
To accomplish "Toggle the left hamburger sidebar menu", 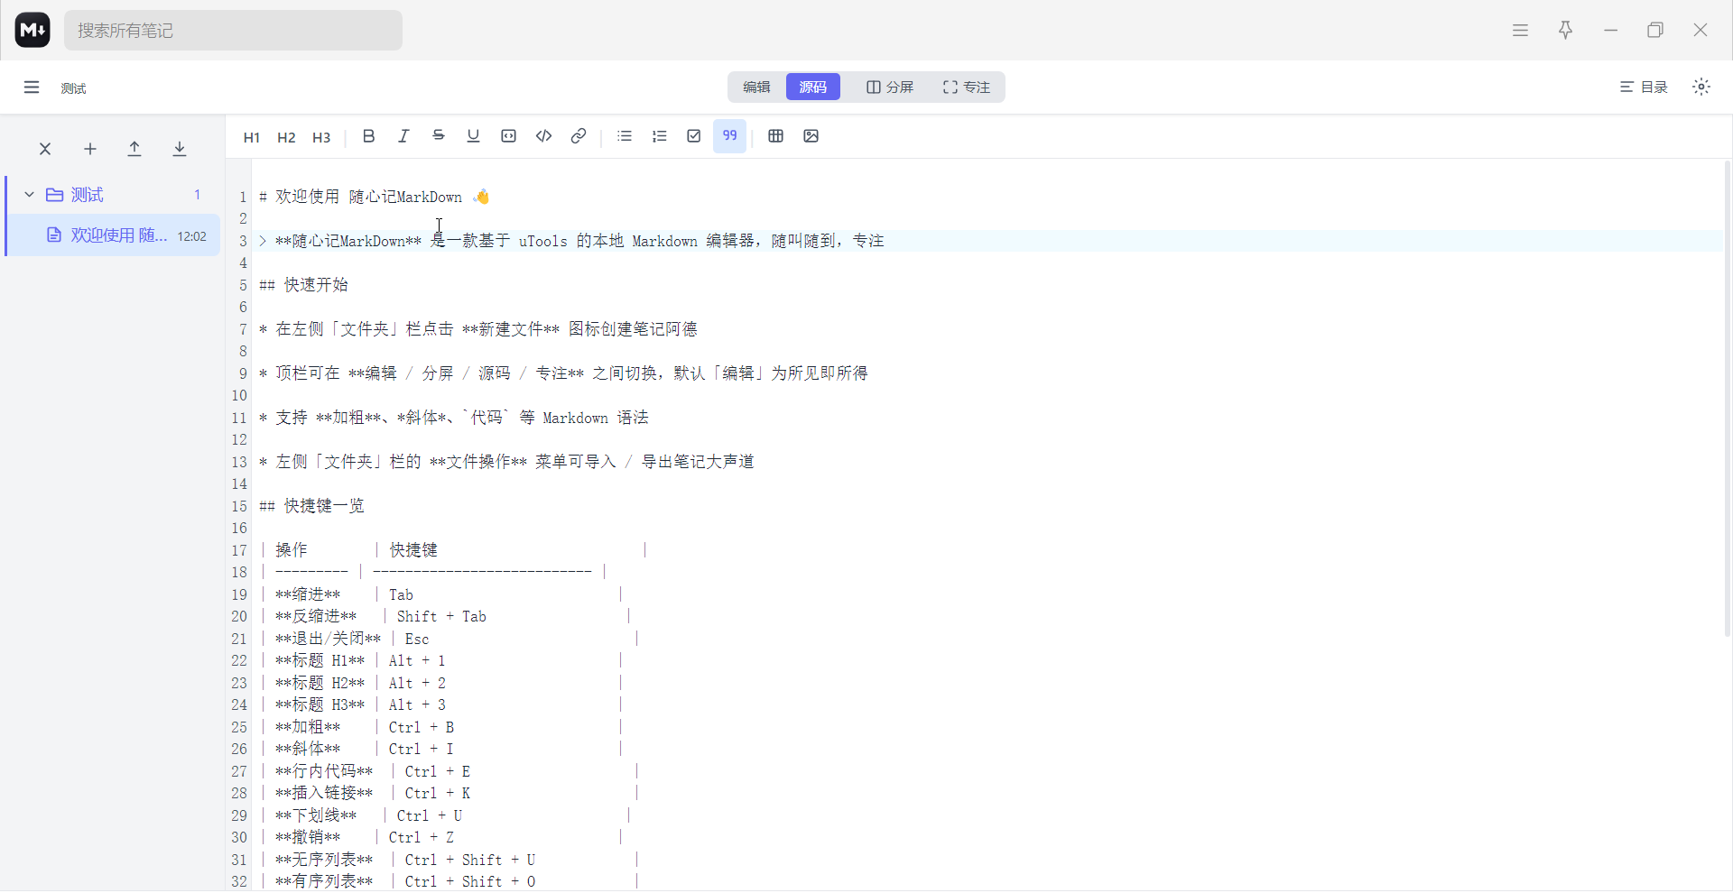I will coord(32,87).
